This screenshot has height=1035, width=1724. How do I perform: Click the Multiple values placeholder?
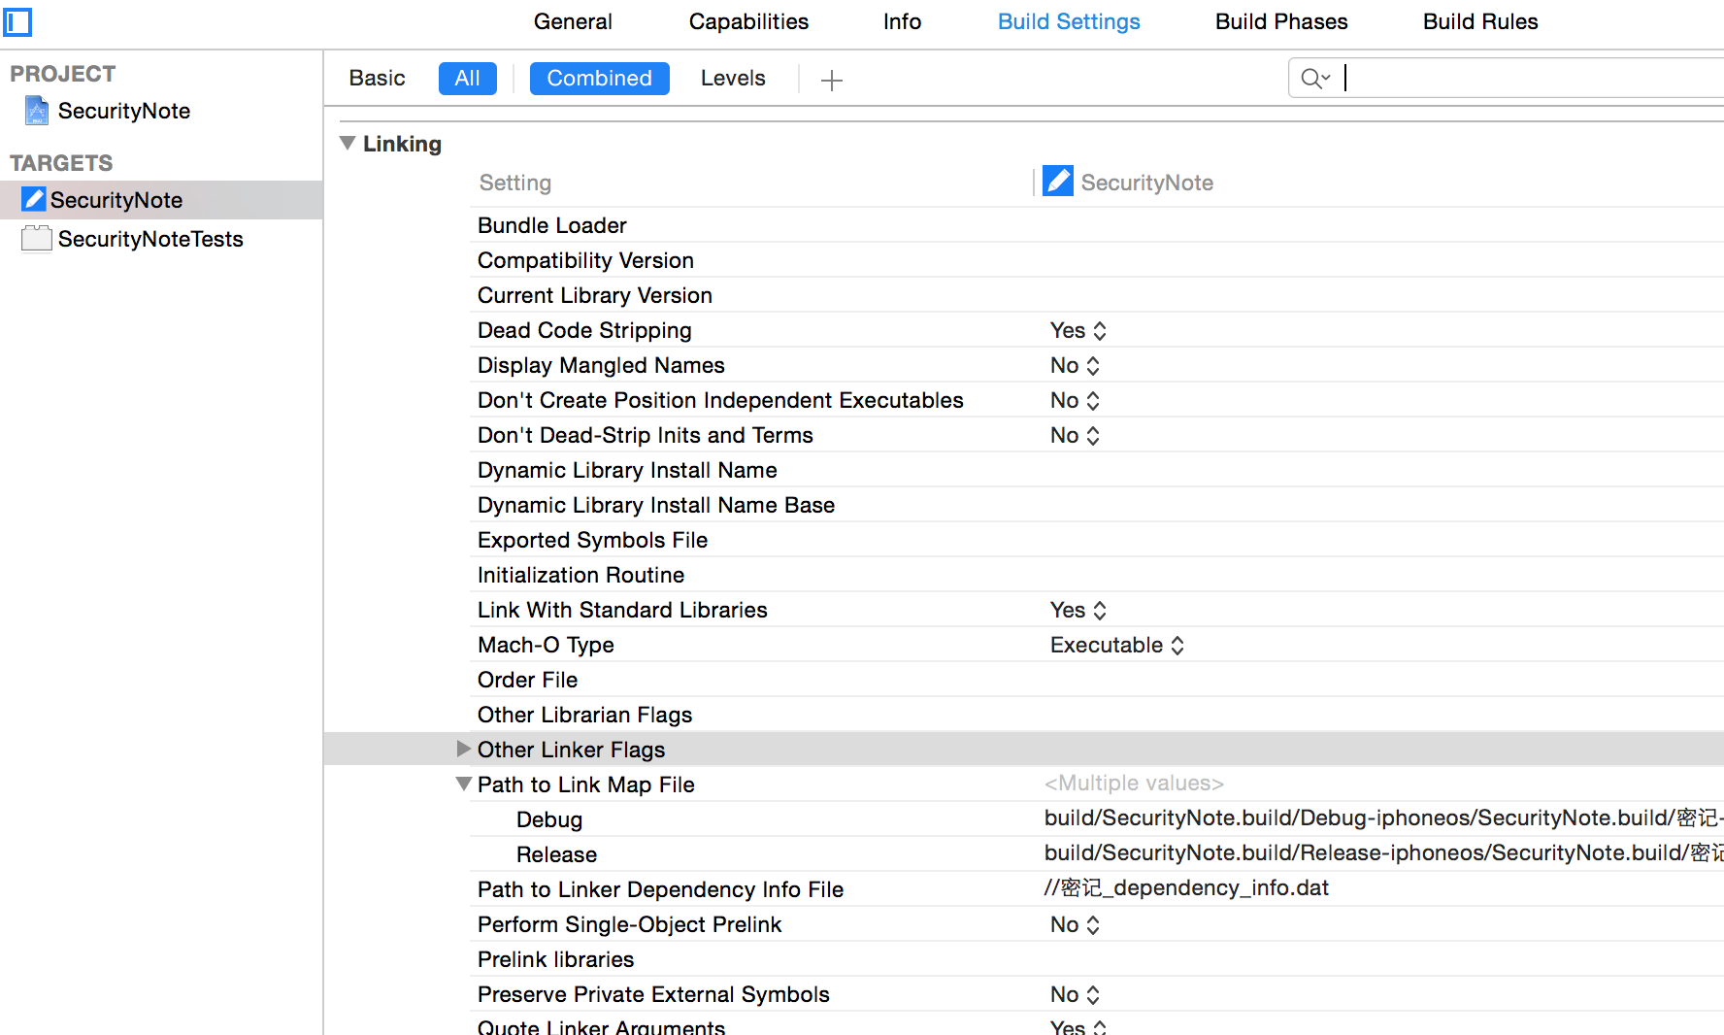(x=1134, y=784)
